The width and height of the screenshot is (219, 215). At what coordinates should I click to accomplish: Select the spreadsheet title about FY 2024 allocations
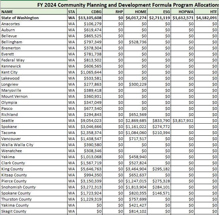point(128,5)
